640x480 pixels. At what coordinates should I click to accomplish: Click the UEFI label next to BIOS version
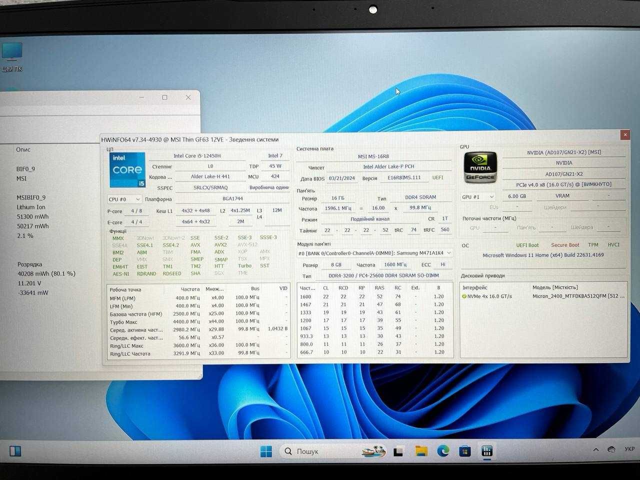(x=438, y=177)
